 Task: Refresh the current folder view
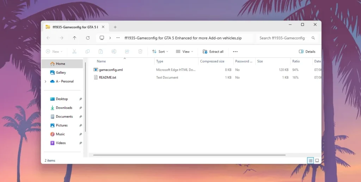88,38
